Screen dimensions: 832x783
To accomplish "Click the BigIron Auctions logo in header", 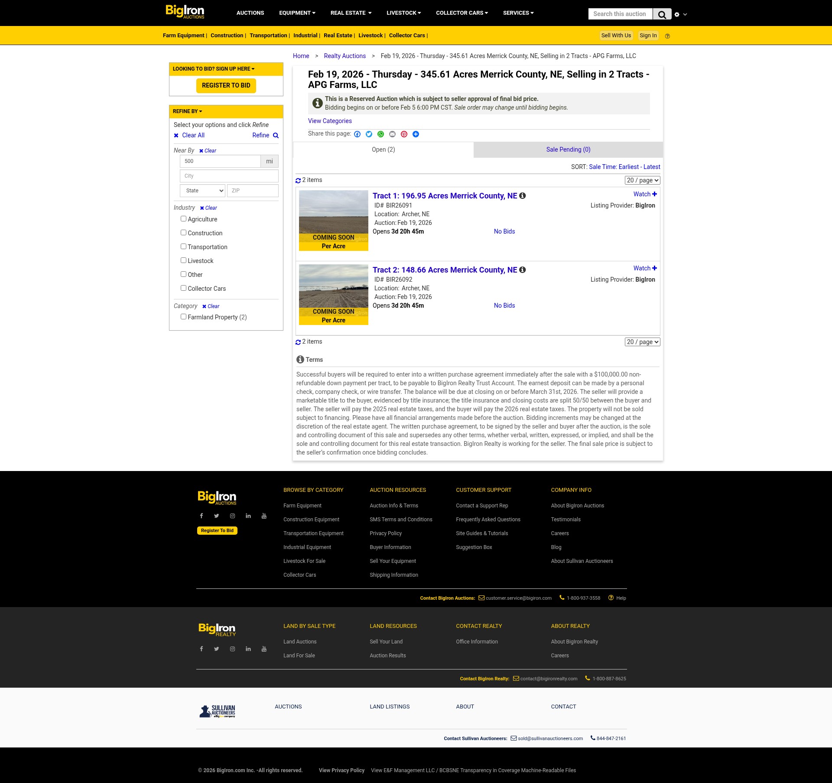I will pyautogui.click(x=185, y=12).
